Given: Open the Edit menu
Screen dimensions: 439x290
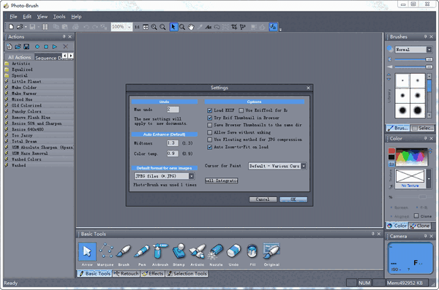Looking at the screenshot, I should [27, 17].
